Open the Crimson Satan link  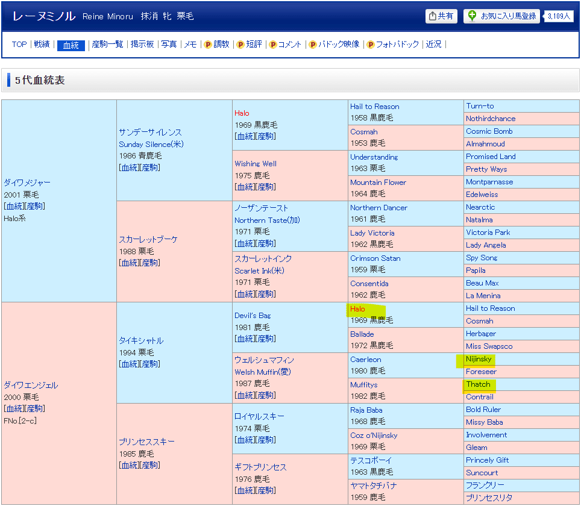pyautogui.click(x=375, y=258)
